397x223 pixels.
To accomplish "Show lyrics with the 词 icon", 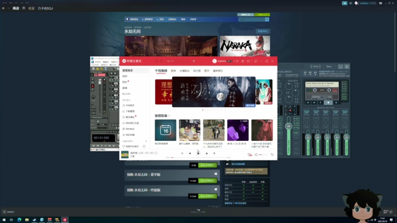I will point(214,153).
